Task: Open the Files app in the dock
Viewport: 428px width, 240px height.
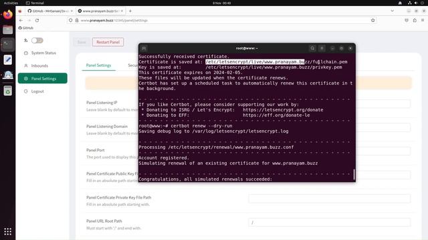Action: click(7, 29)
